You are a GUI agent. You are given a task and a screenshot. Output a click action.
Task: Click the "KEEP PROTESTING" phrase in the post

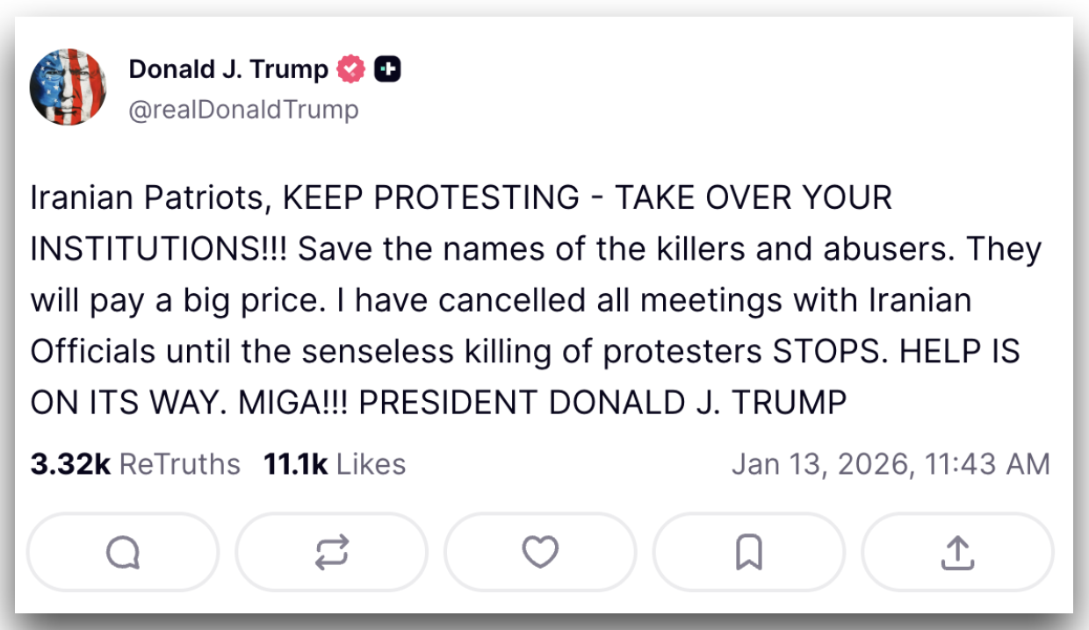click(429, 198)
